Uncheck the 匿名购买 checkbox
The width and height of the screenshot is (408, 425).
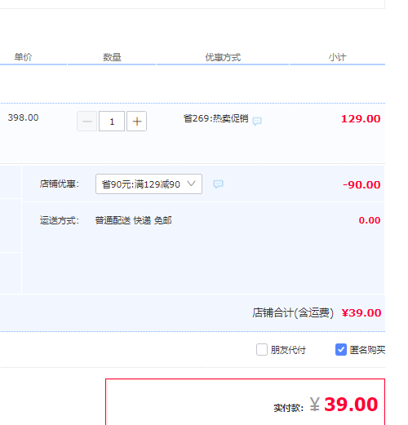(x=341, y=350)
